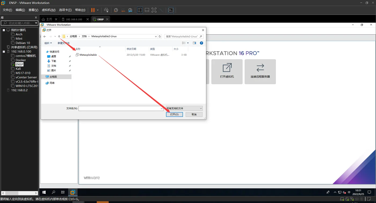Open the power options arrow beside pause

point(98,10)
